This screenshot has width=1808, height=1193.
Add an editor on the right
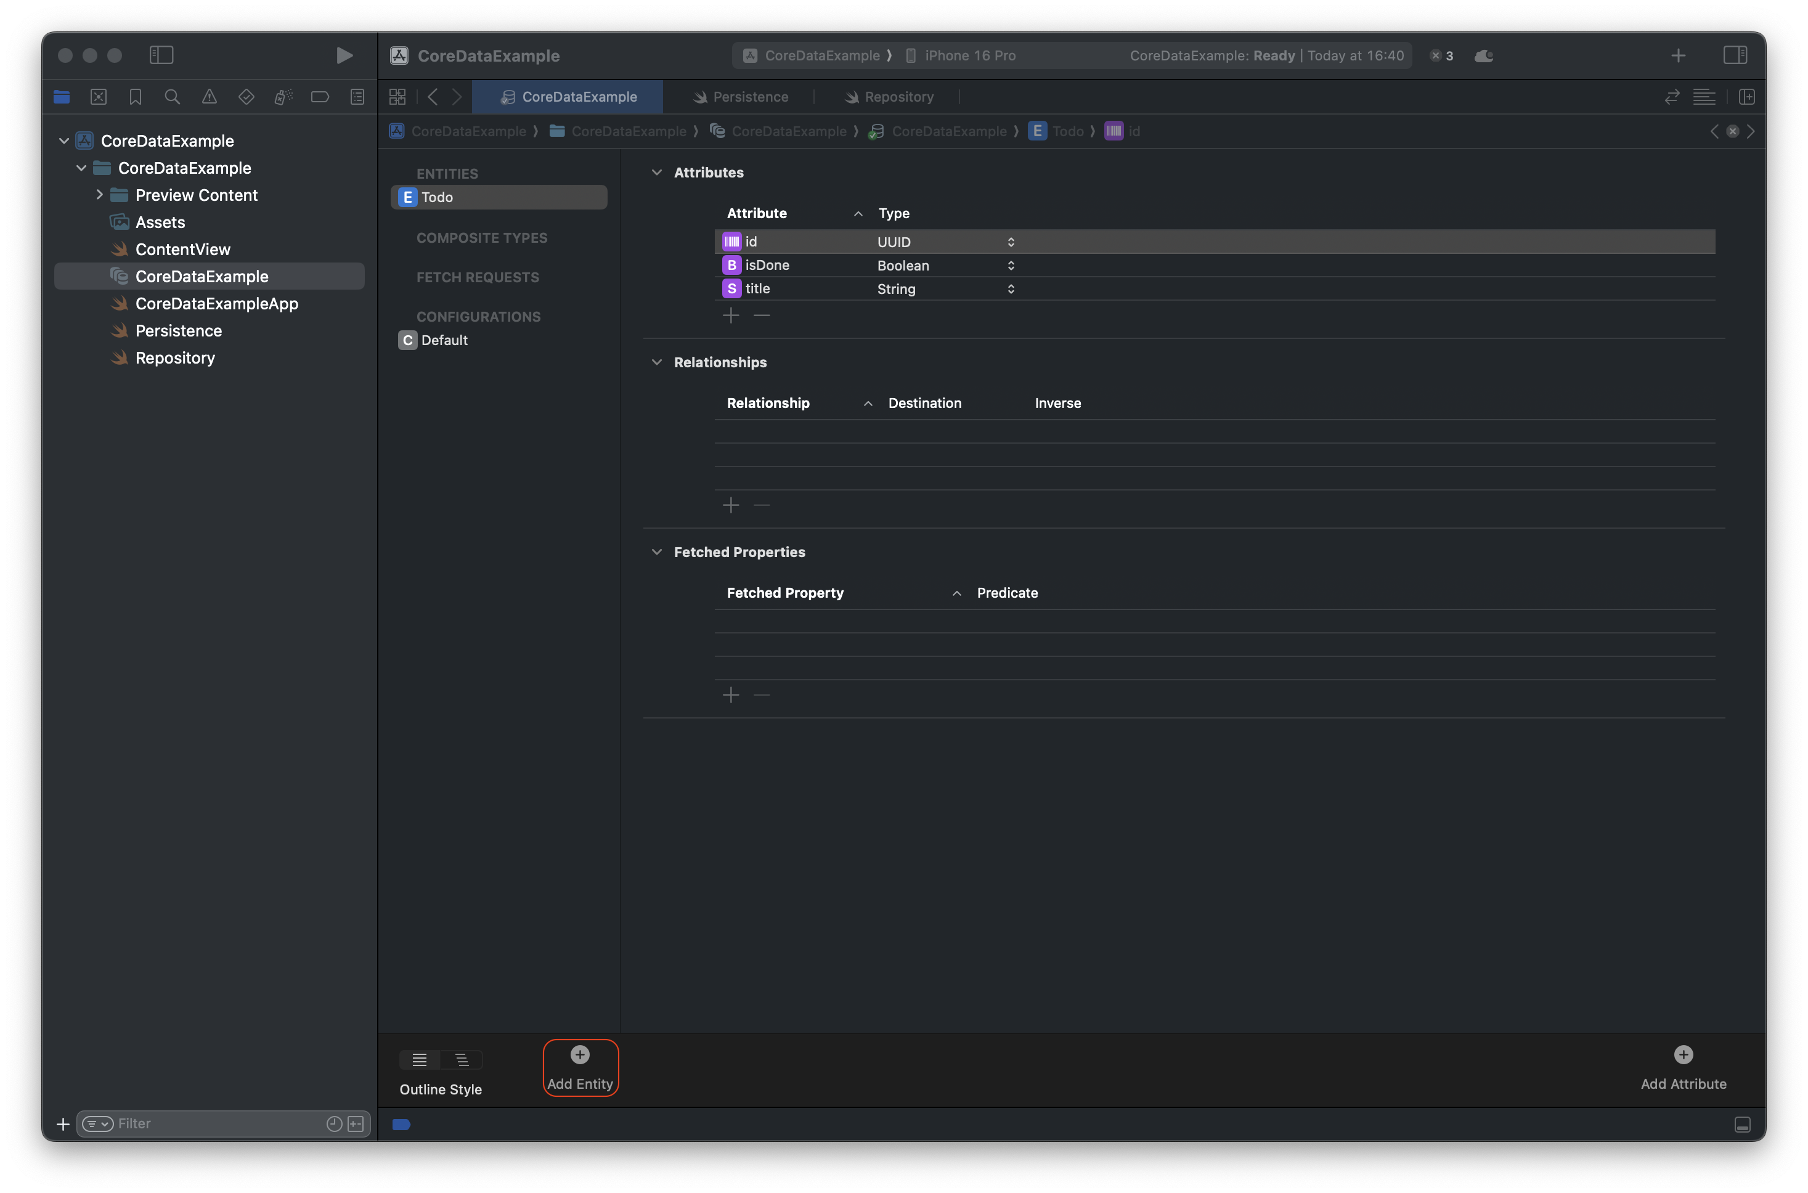point(1746,97)
